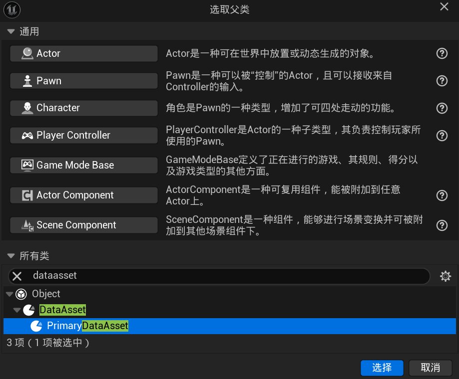This screenshot has width=459, height=379.
Task: Click help icon for Player Controller row
Action: (x=442, y=136)
